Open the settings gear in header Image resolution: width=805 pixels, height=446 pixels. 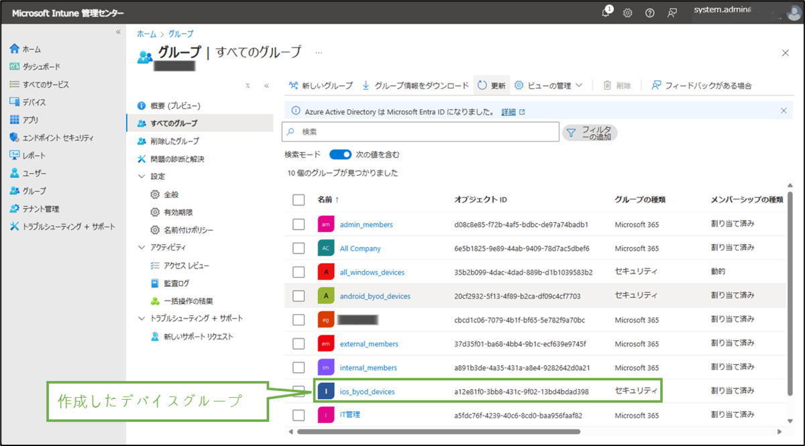coord(628,13)
